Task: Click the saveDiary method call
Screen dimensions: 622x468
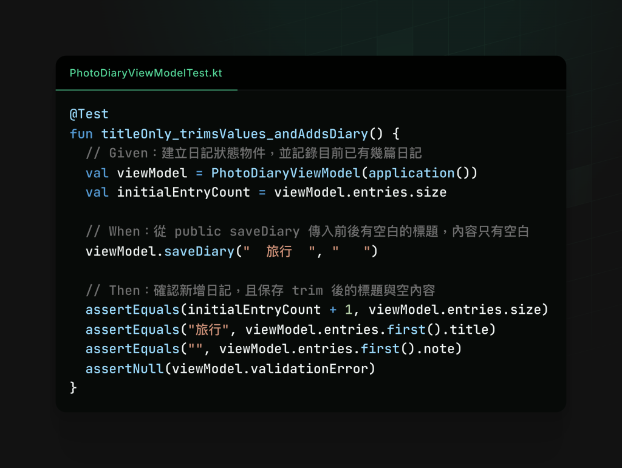Action: (x=199, y=252)
